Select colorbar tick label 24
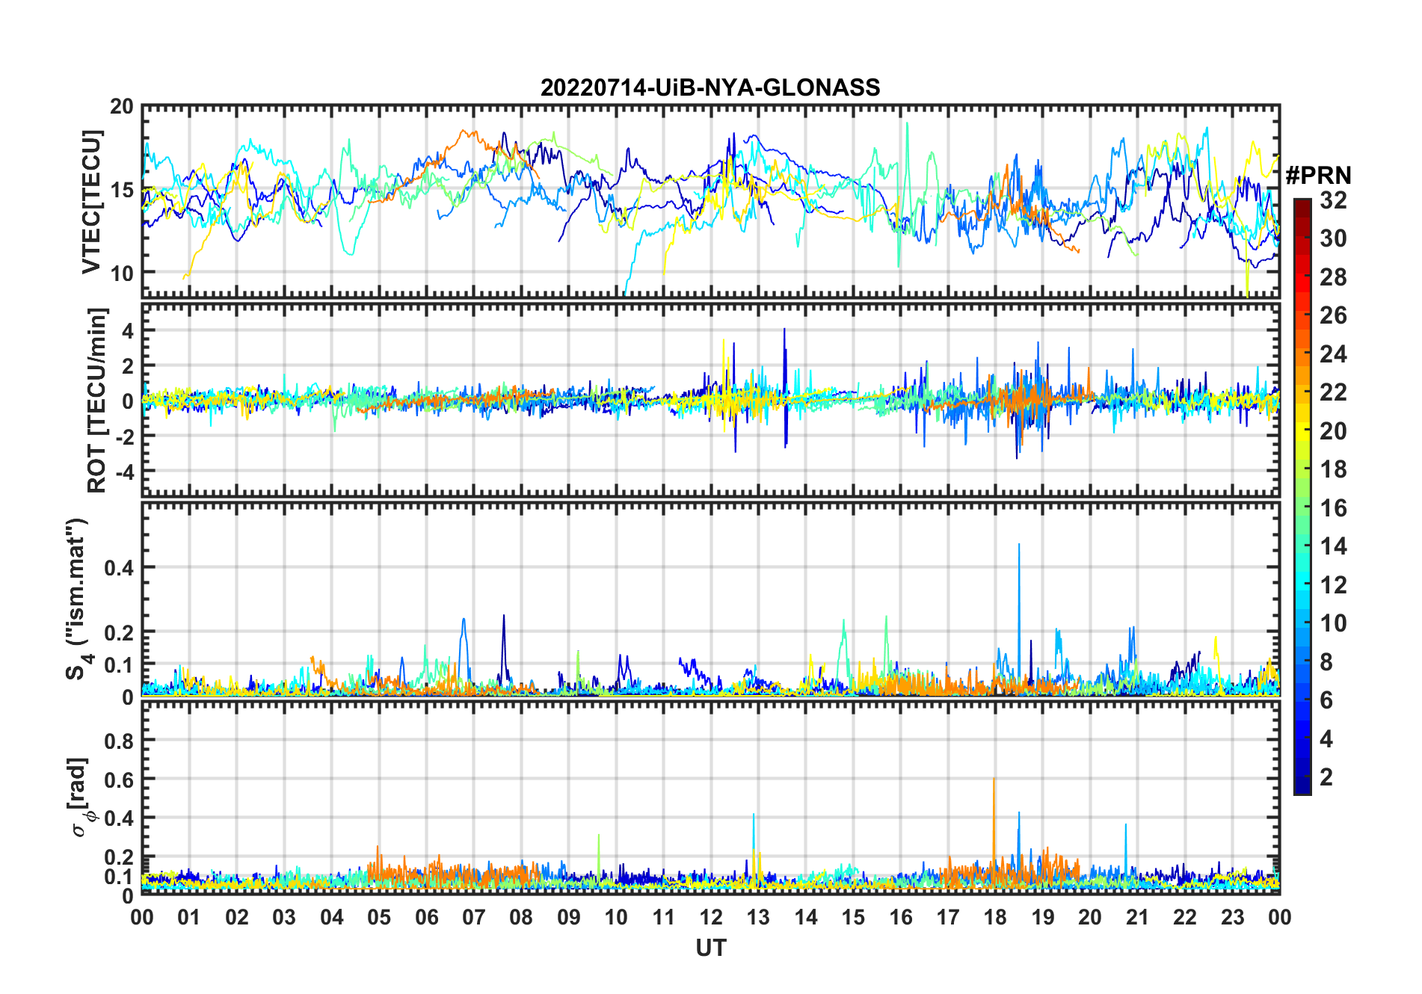1422x994 pixels. pos(1333,354)
